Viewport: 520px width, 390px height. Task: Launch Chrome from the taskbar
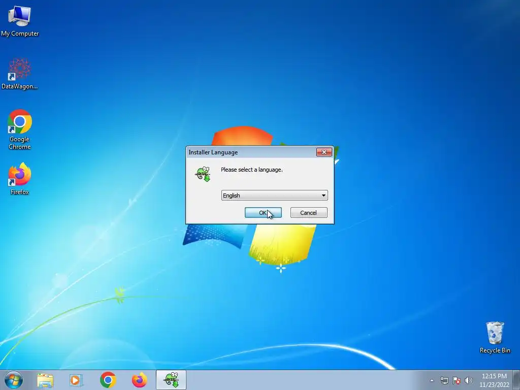pyautogui.click(x=108, y=380)
